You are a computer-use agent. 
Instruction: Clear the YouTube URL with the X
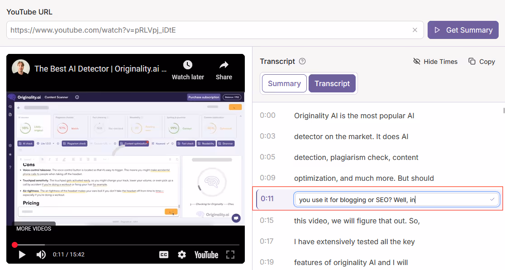(415, 29)
